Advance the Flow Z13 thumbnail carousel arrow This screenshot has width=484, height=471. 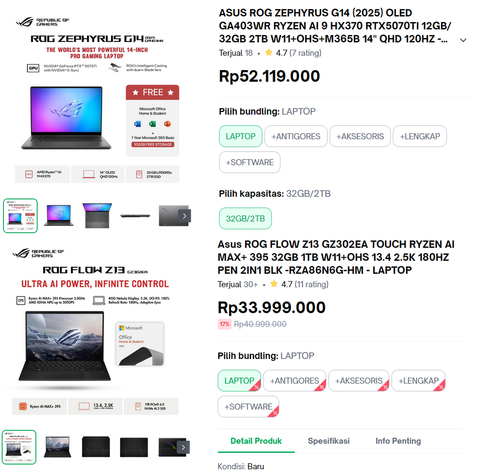183,447
